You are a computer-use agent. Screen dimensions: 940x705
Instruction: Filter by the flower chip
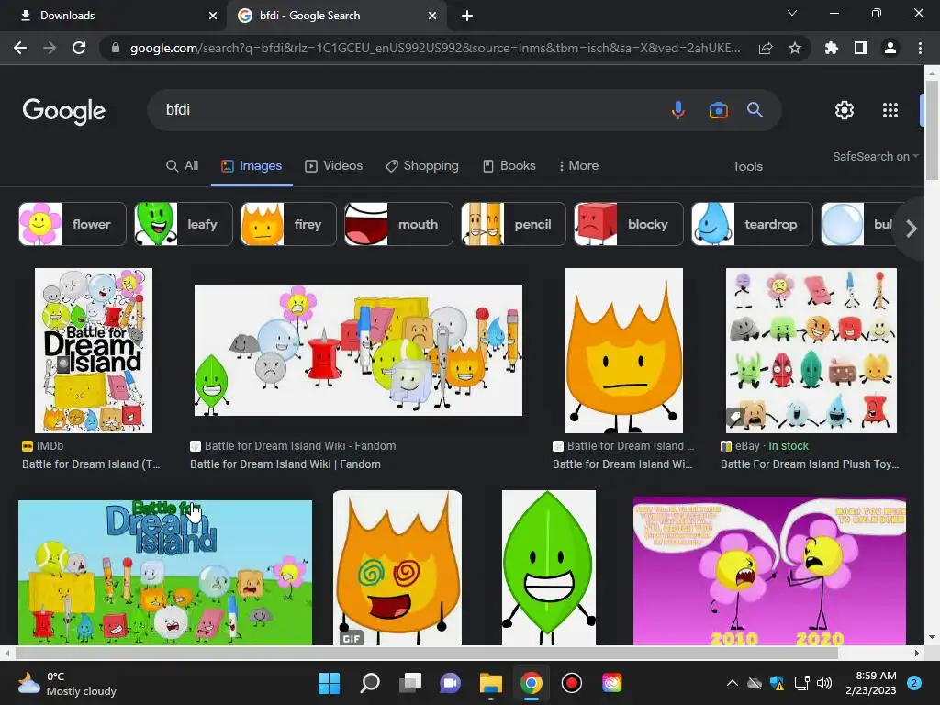[x=73, y=224]
